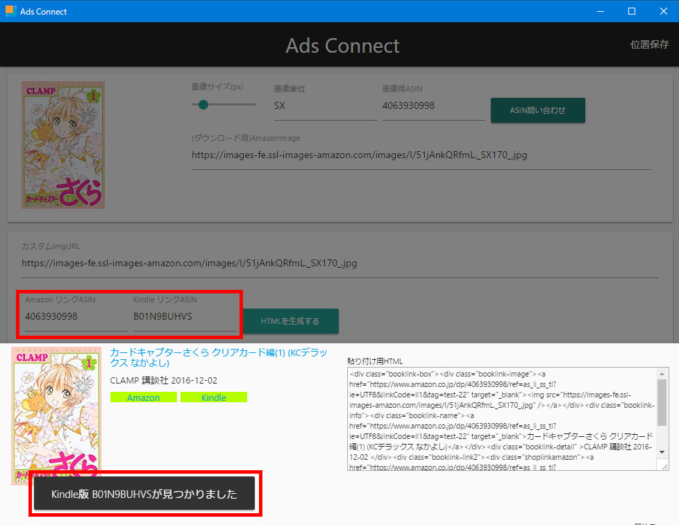Click the top book cover thumbnail

click(63, 146)
